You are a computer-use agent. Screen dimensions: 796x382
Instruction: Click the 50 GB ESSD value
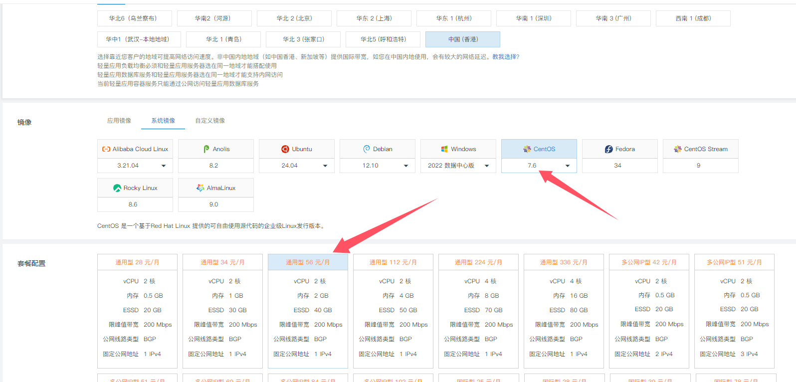[x=408, y=310]
